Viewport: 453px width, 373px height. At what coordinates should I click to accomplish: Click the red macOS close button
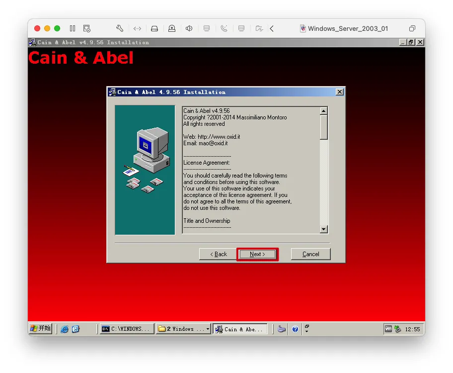pyautogui.click(x=37, y=28)
